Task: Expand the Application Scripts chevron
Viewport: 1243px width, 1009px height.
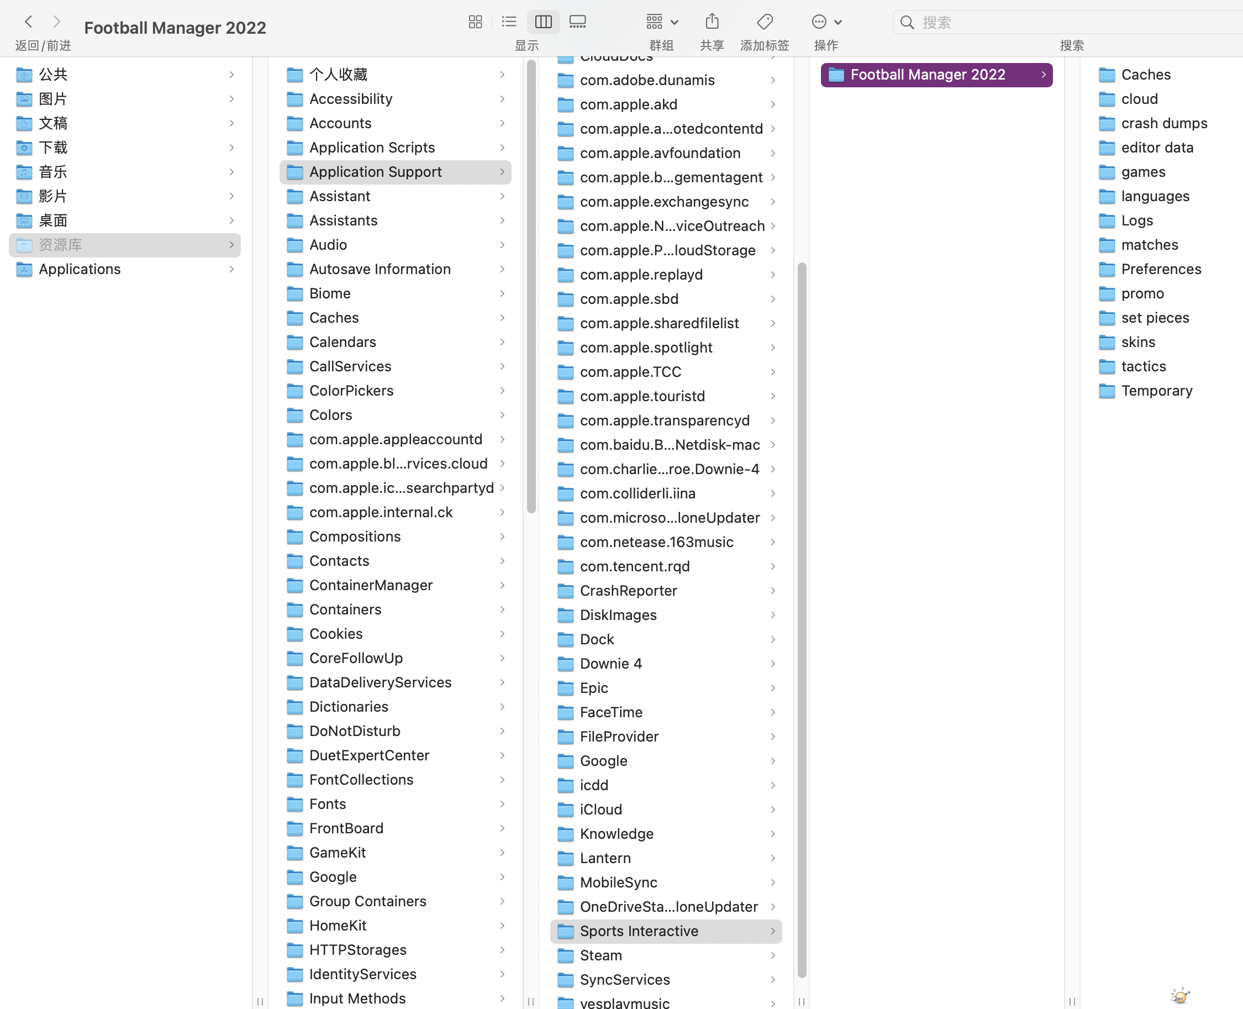Action: point(502,148)
